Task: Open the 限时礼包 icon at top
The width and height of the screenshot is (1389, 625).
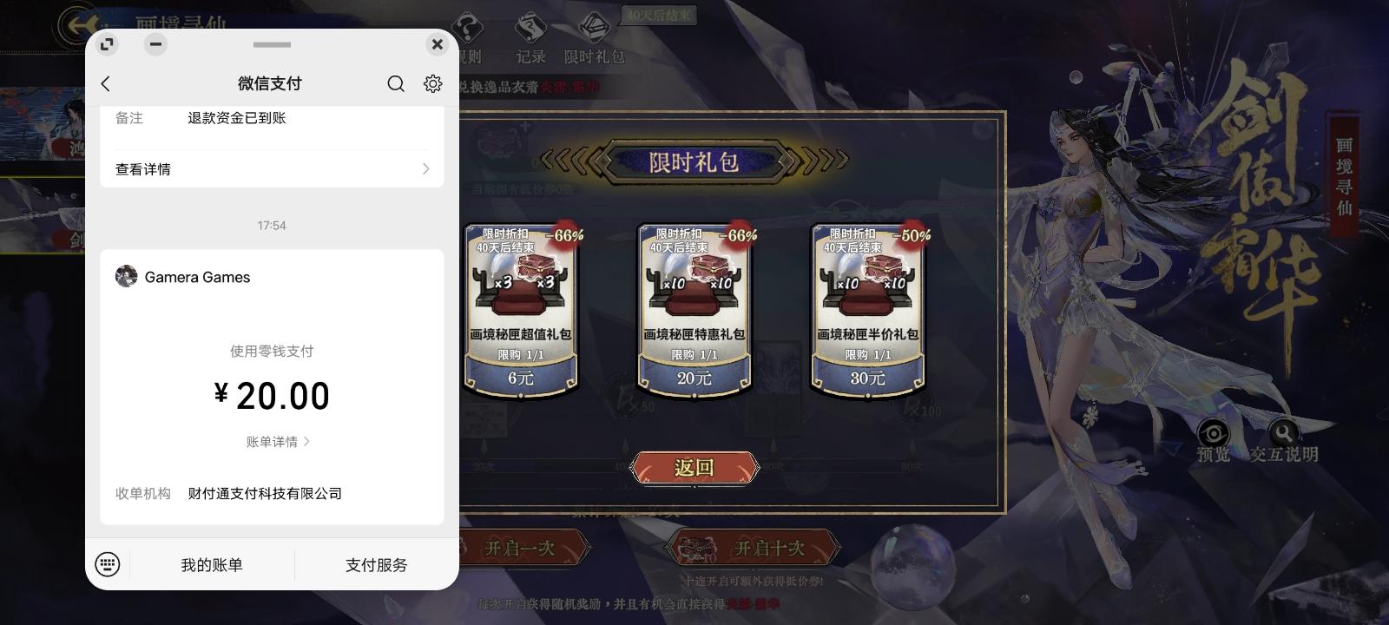Action: tap(594, 29)
